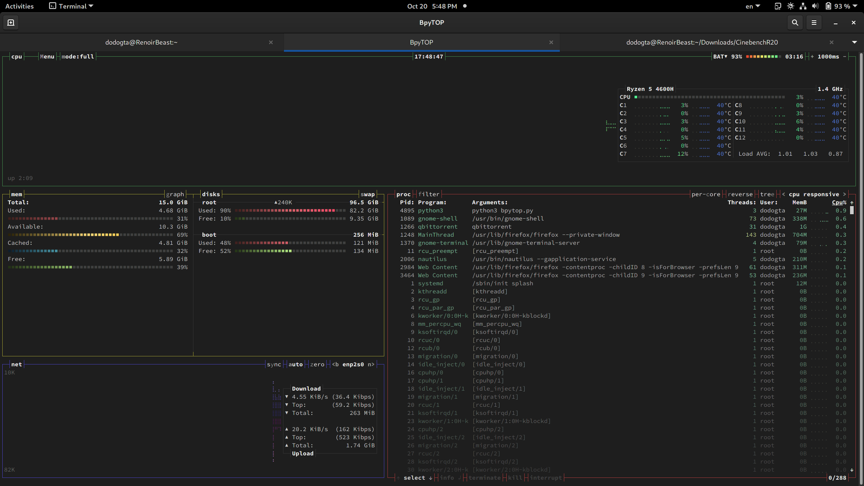Open the filter option in the proc box

coord(429,194)
